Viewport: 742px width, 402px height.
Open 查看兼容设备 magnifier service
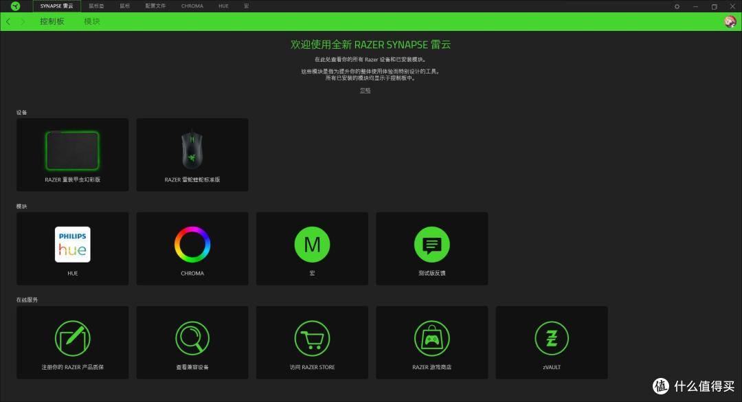tap(192, 342)
